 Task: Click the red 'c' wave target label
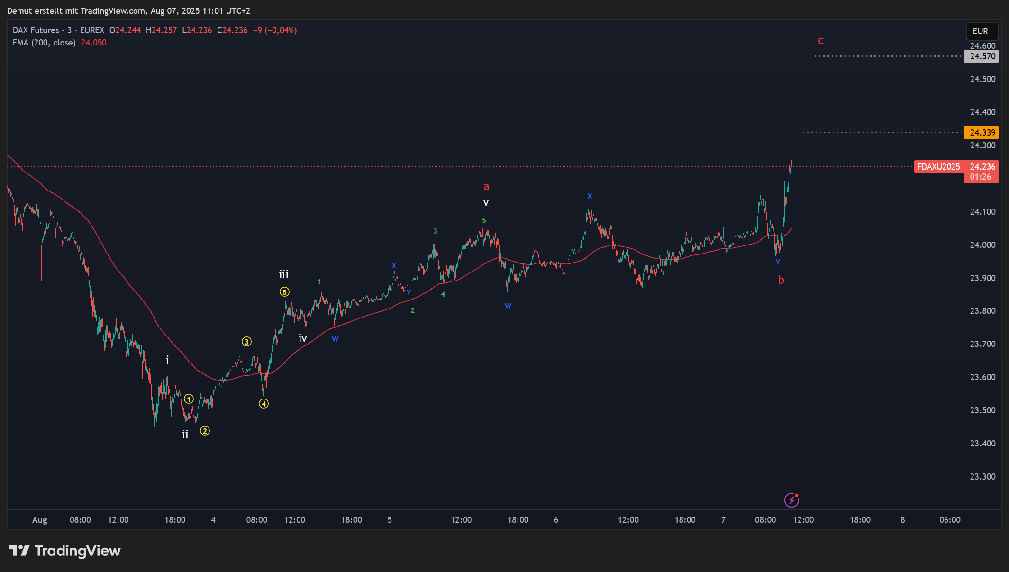pos(821,41)
